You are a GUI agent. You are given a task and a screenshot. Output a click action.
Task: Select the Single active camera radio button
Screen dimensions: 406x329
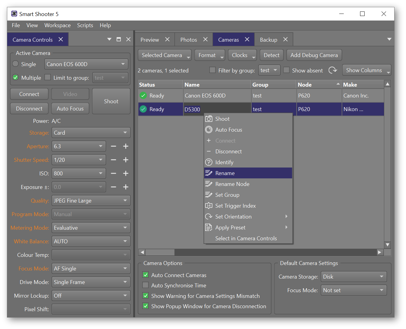[x=16, y=64]
